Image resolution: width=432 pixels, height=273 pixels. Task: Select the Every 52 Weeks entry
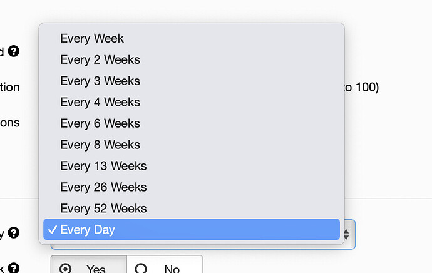[192, 208]
